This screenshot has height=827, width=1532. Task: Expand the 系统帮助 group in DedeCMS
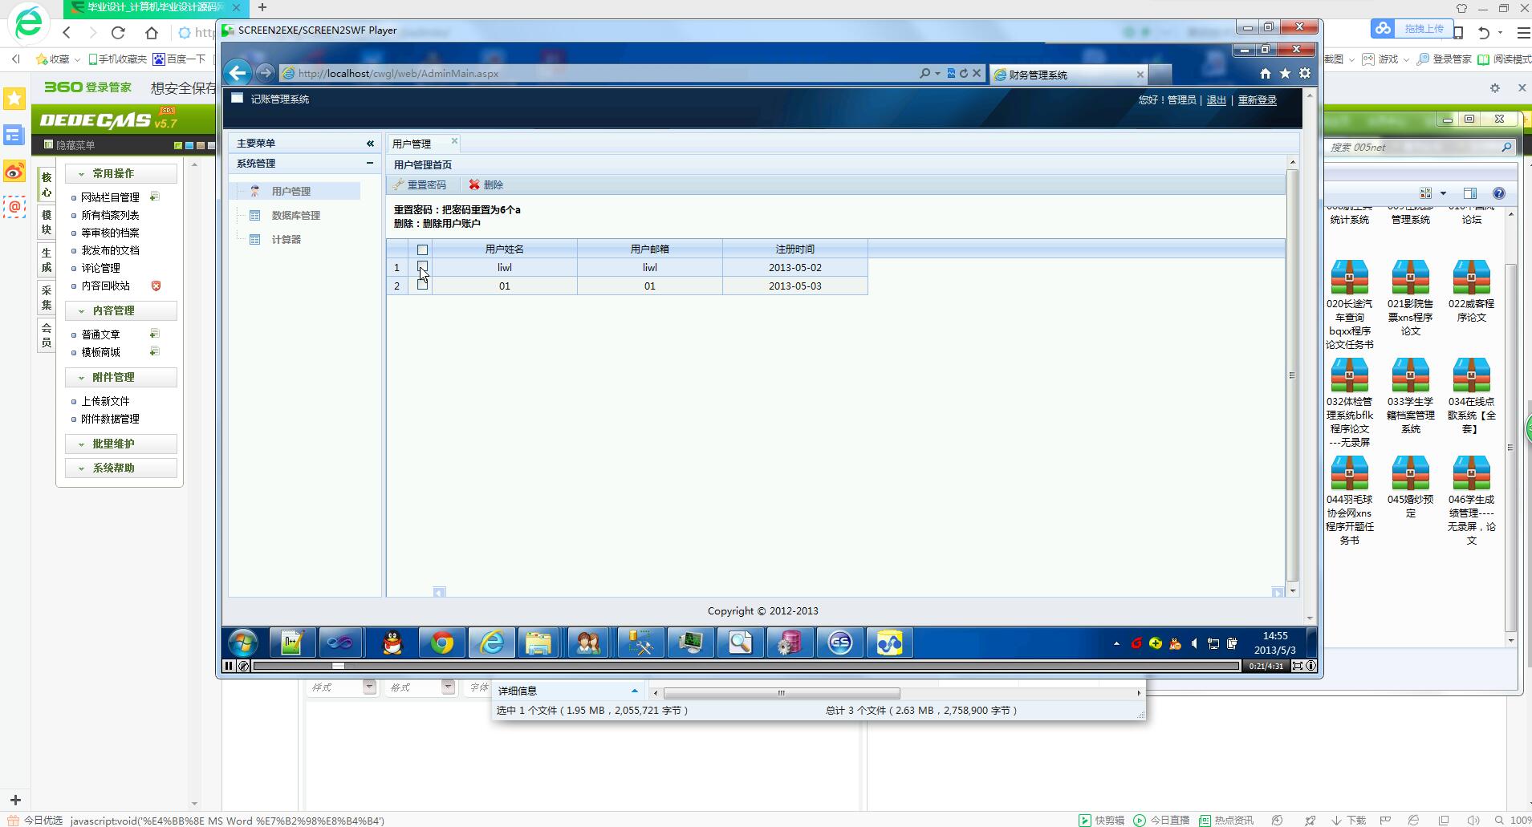(81, 468)
